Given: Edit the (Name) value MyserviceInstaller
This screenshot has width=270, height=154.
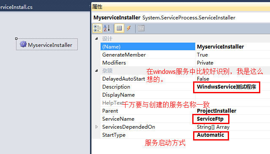Looking at the screenshot, I should (220, 46).
